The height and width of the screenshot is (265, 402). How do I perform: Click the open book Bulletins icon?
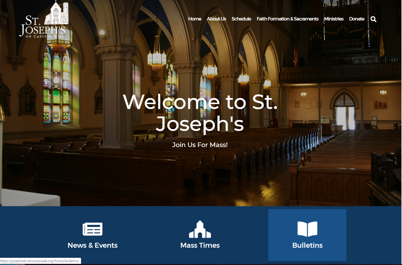(x=307, y=229)
